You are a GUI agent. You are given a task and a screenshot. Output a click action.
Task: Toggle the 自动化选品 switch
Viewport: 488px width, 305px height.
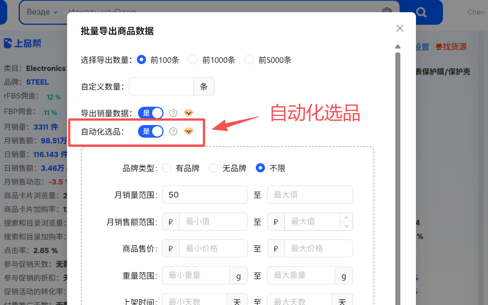[x=151, y=132]
